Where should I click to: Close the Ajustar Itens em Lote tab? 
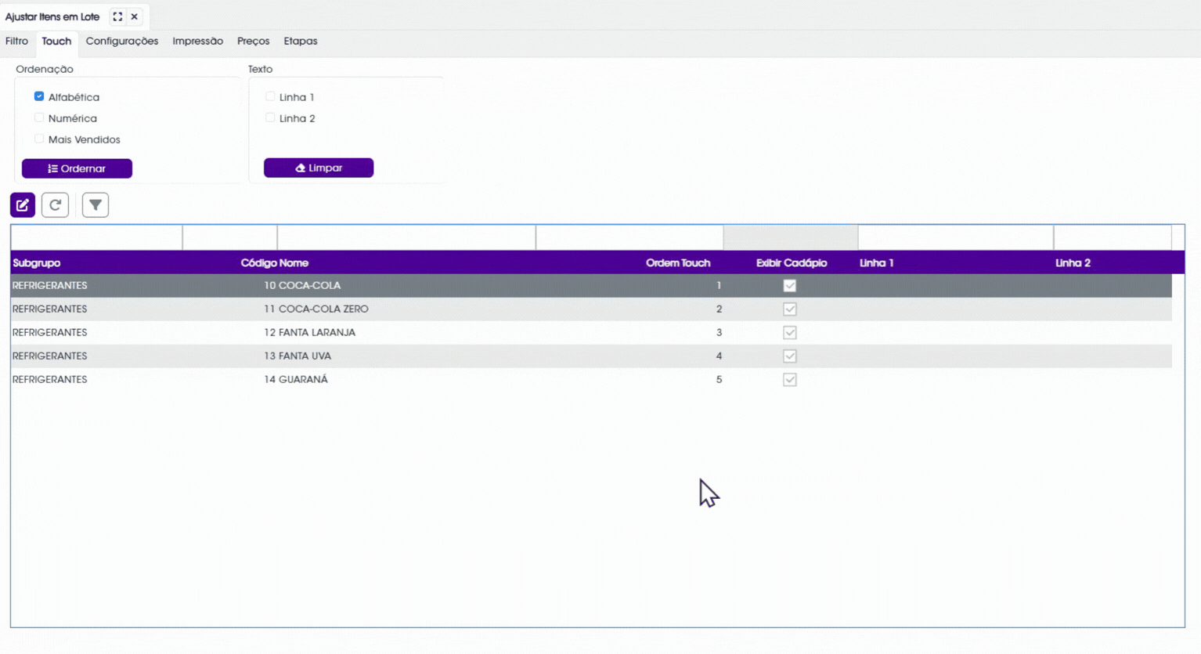135,16
